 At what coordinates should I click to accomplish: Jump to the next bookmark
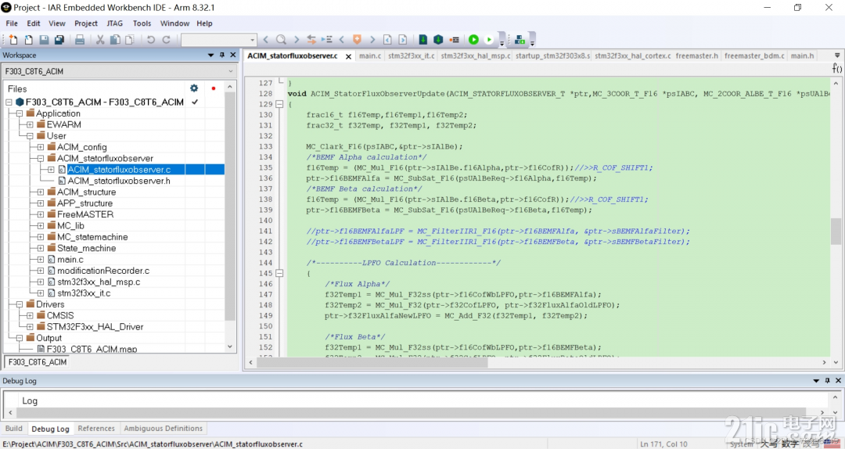tap(372, 39)
